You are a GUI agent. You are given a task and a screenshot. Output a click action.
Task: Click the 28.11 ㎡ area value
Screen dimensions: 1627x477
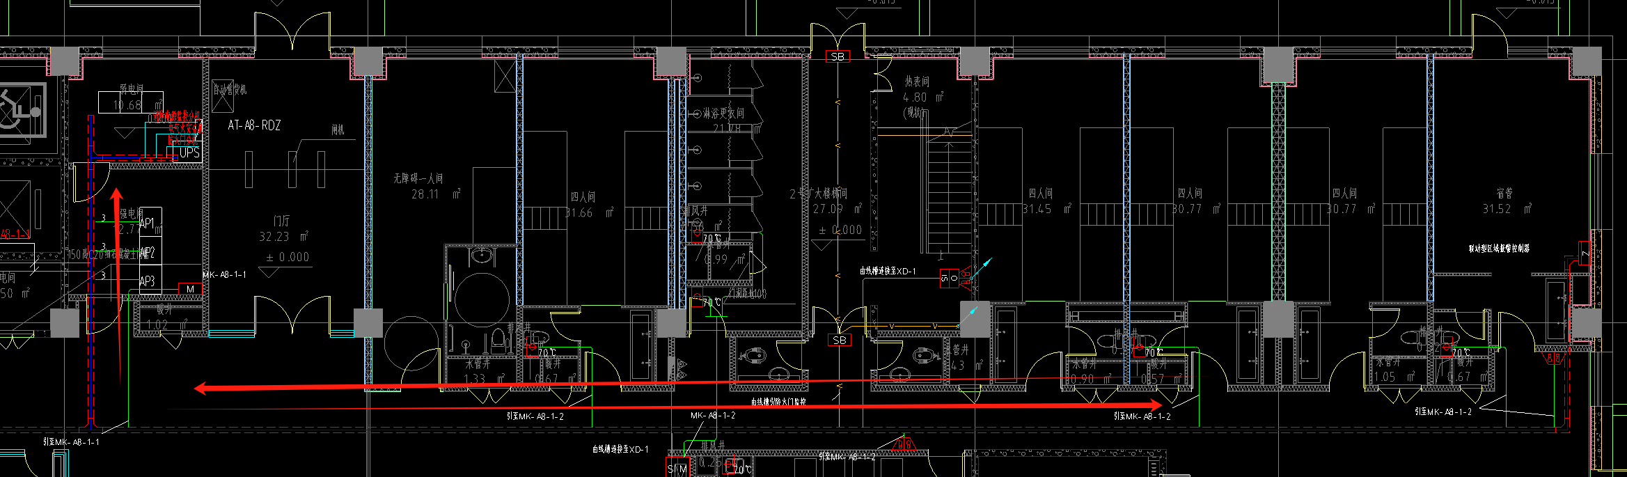click(436, 194)
